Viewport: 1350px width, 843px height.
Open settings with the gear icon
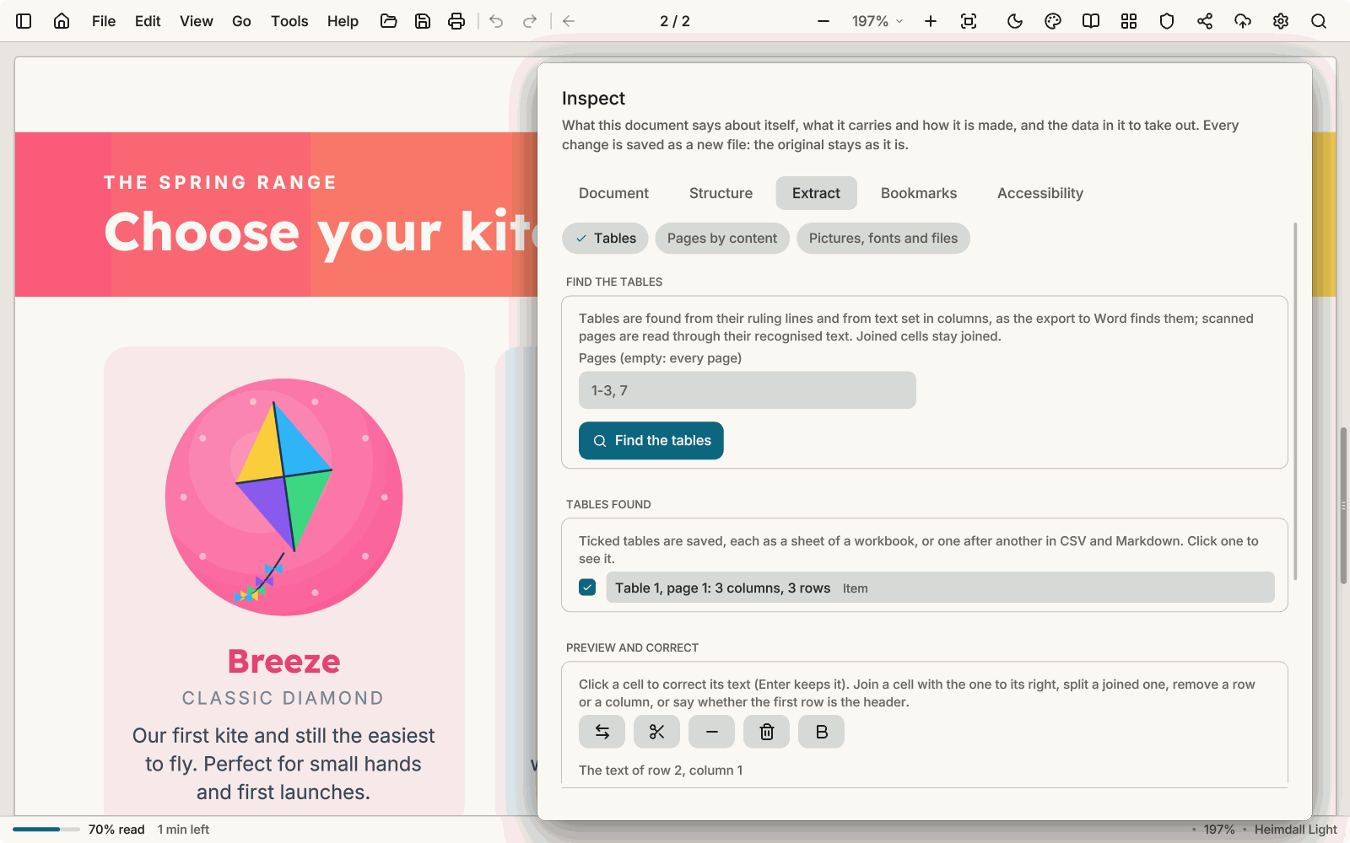click(x=1281, y=21)
